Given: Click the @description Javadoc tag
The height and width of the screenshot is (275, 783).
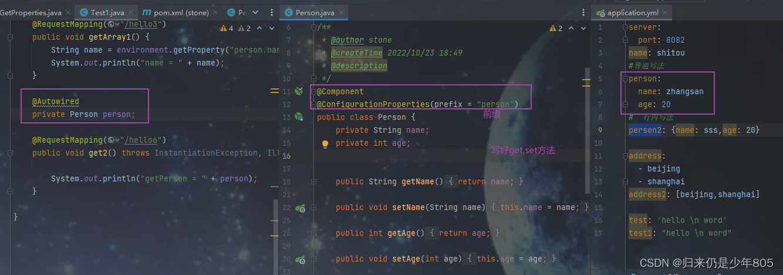Looking at the screenshot, I should [359, 66].
